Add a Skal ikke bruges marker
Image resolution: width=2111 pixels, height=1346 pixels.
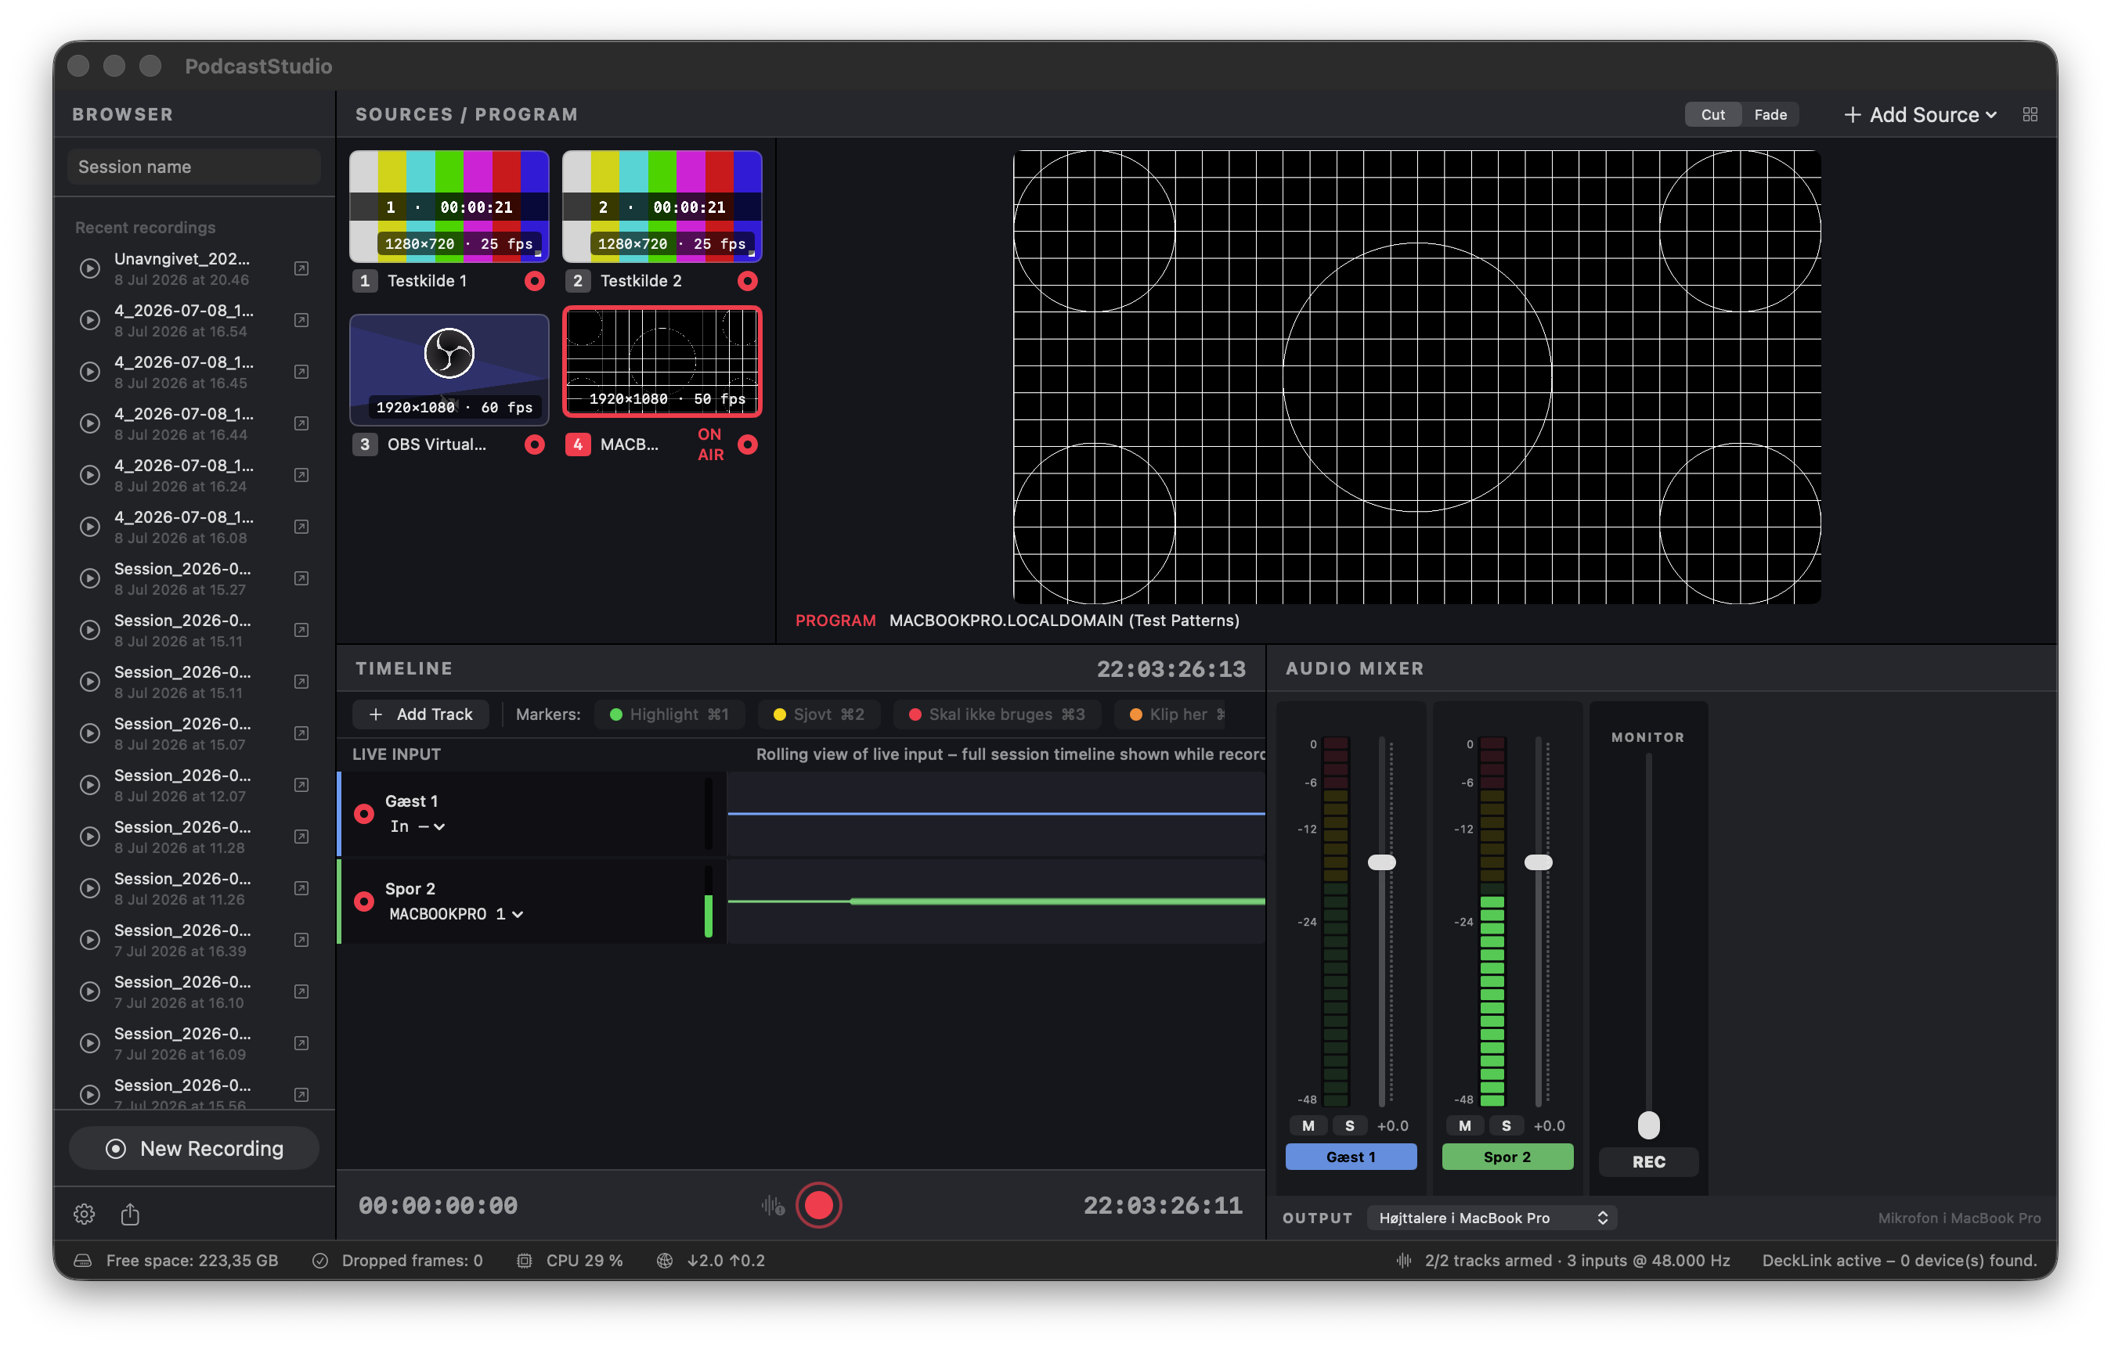pos(997,714)
